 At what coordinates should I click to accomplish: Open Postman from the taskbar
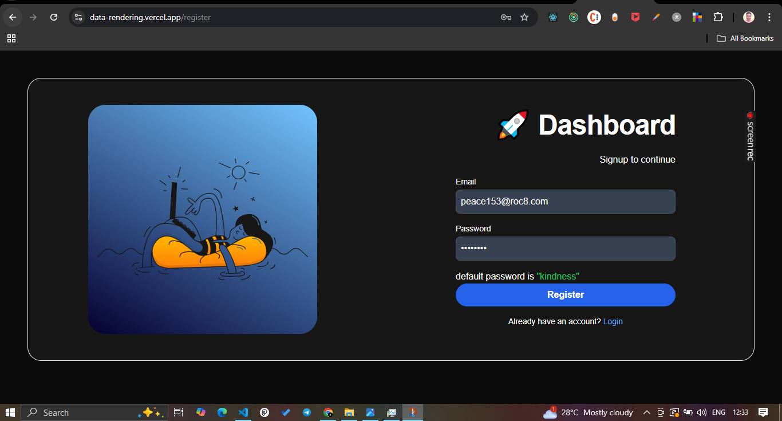[x=264, y=412]
